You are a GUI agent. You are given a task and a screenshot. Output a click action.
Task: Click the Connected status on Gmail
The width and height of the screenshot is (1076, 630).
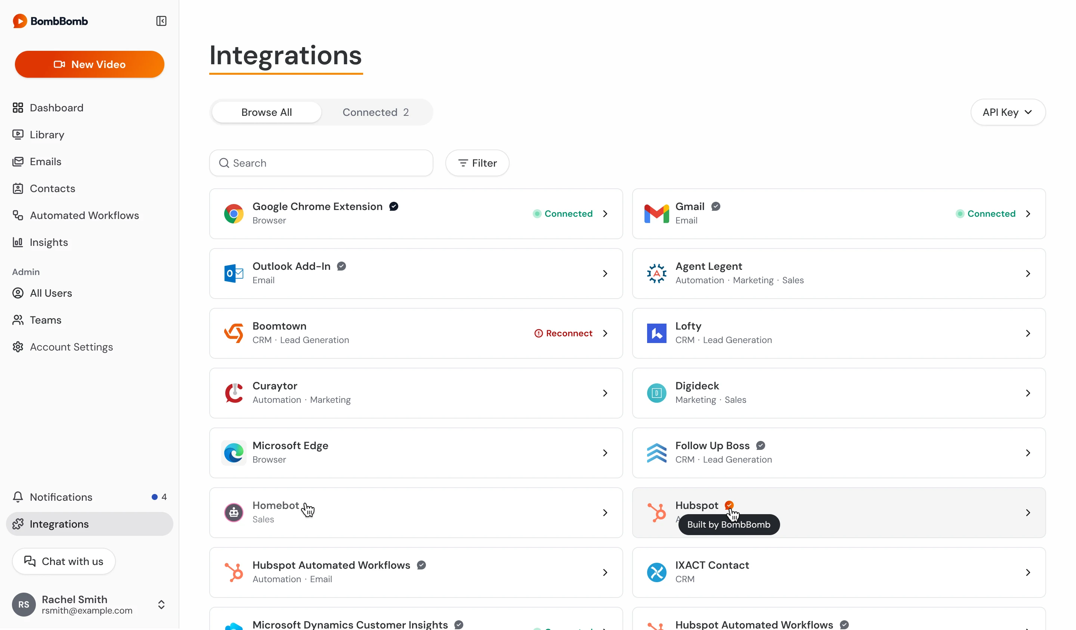pos(985,214)
